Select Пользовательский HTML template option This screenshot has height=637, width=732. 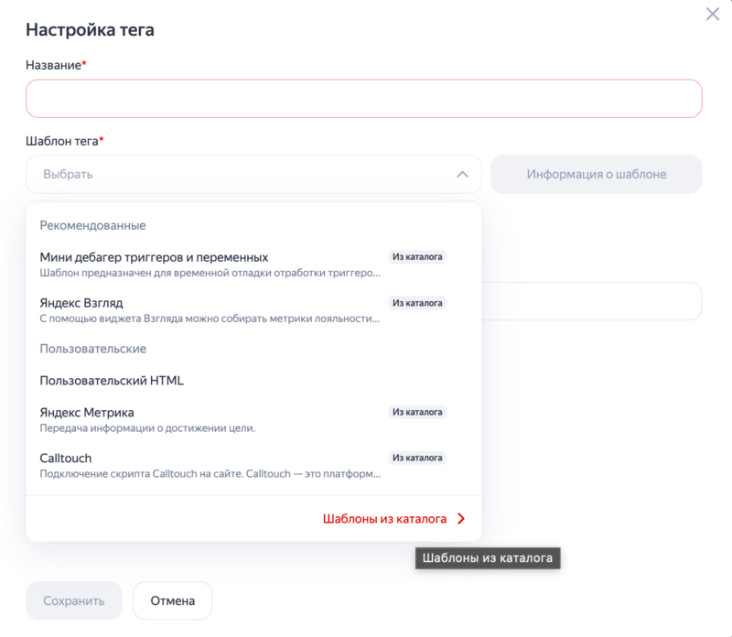tap(113, 381)
